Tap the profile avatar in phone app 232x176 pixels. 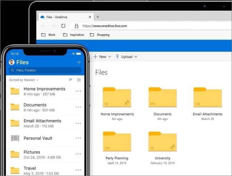[x=11, y=62]
